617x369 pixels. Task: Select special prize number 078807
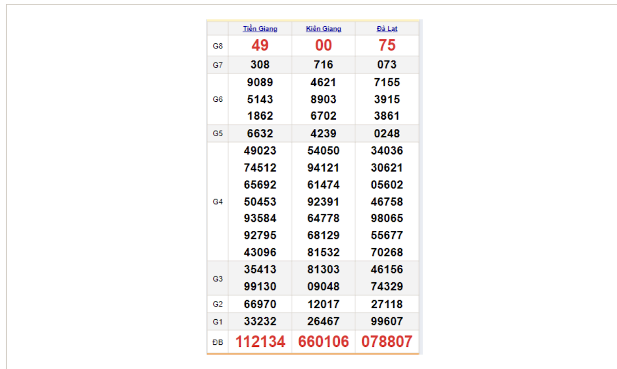pyautogui.click(x=387, y=342)
